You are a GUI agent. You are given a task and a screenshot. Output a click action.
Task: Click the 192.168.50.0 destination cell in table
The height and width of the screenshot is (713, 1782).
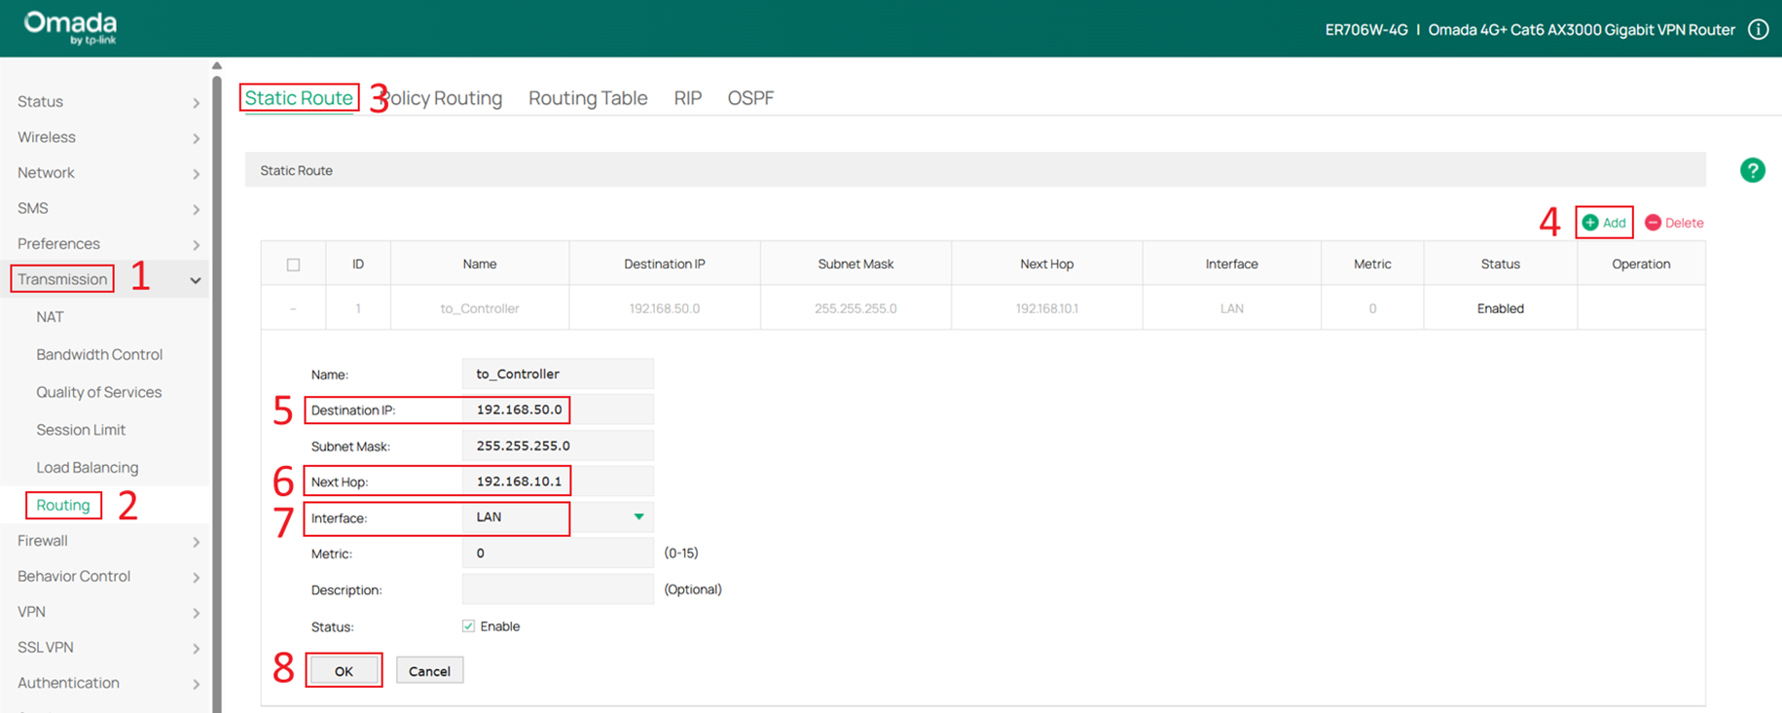[x=665, y=308]
